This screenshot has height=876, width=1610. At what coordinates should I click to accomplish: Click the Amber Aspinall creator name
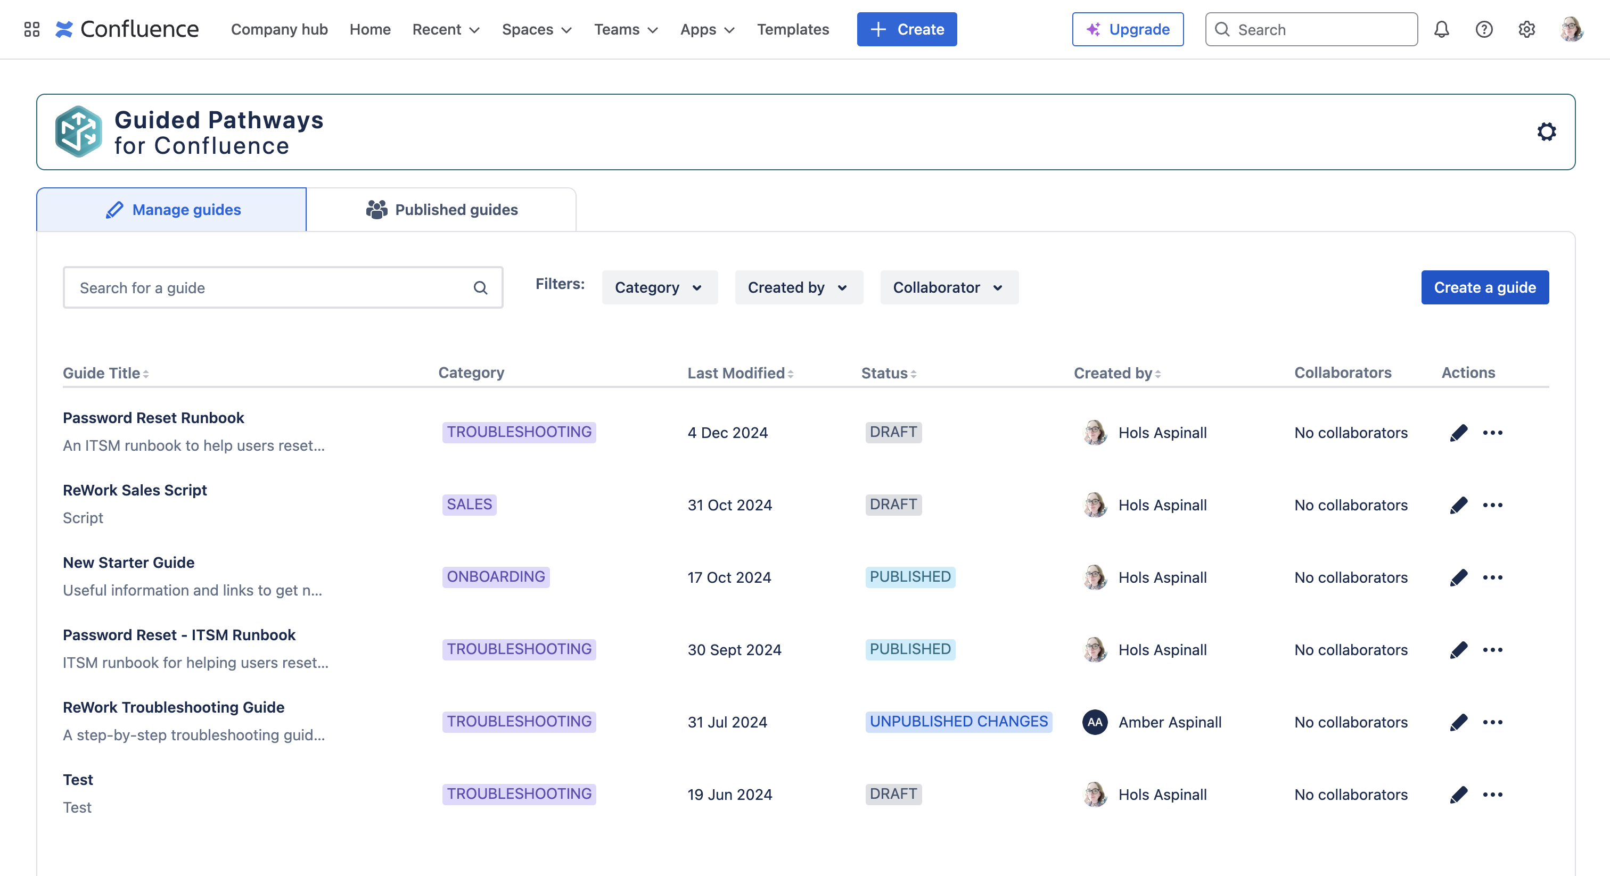[1169, 722]
